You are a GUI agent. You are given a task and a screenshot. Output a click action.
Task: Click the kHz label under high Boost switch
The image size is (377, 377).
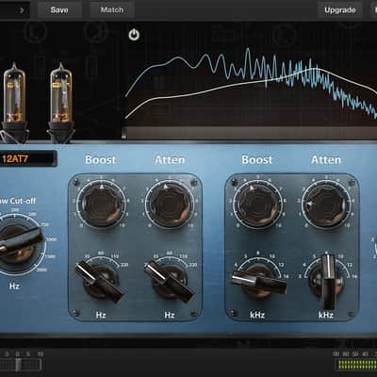pyautogui.click(x=257, y=315)
